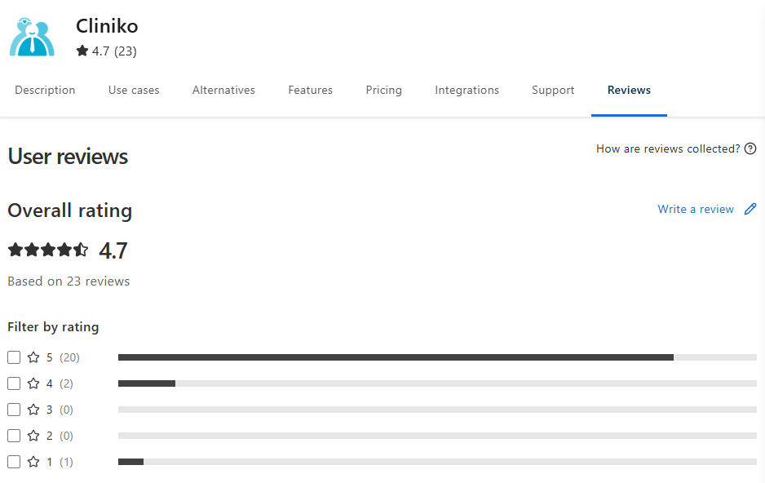Check the 5-star rating filter checkbox
765x483 pixels.
[14, 357]
